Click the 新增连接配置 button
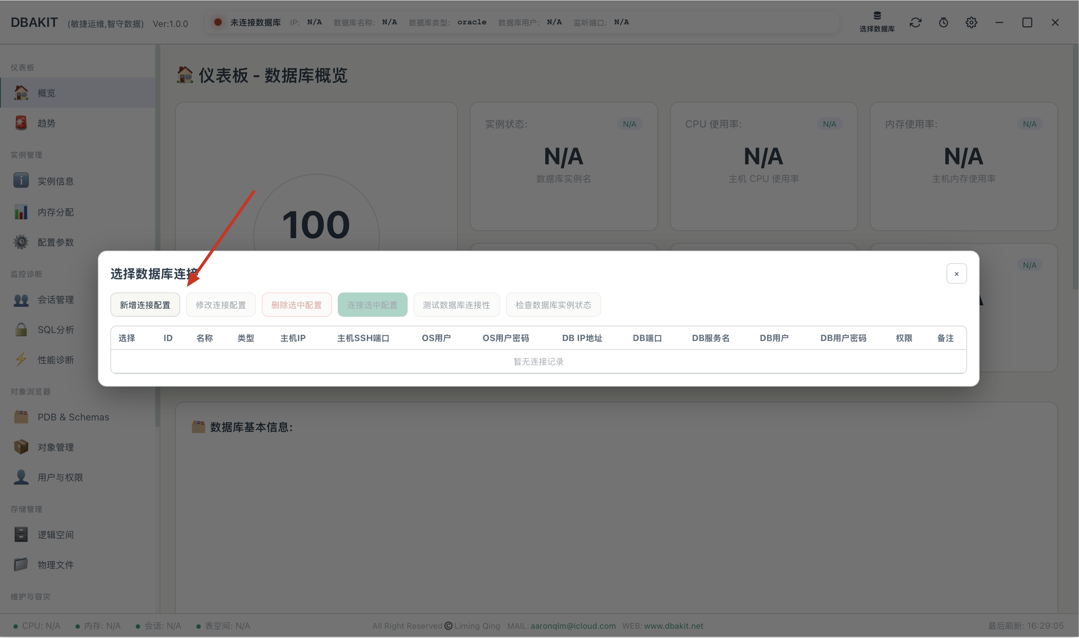 (x=145, y=305)
